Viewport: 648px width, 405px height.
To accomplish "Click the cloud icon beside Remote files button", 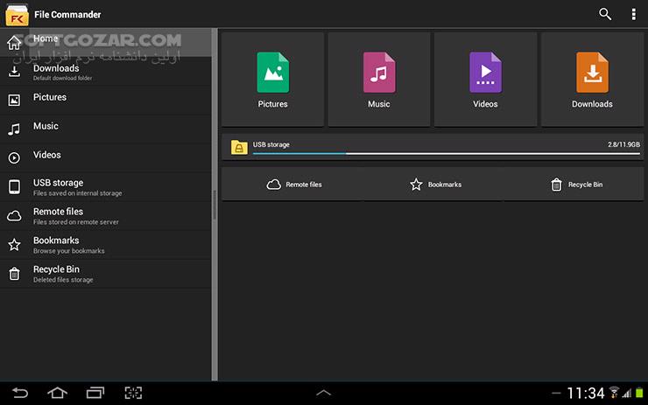I will pos(273,185).
